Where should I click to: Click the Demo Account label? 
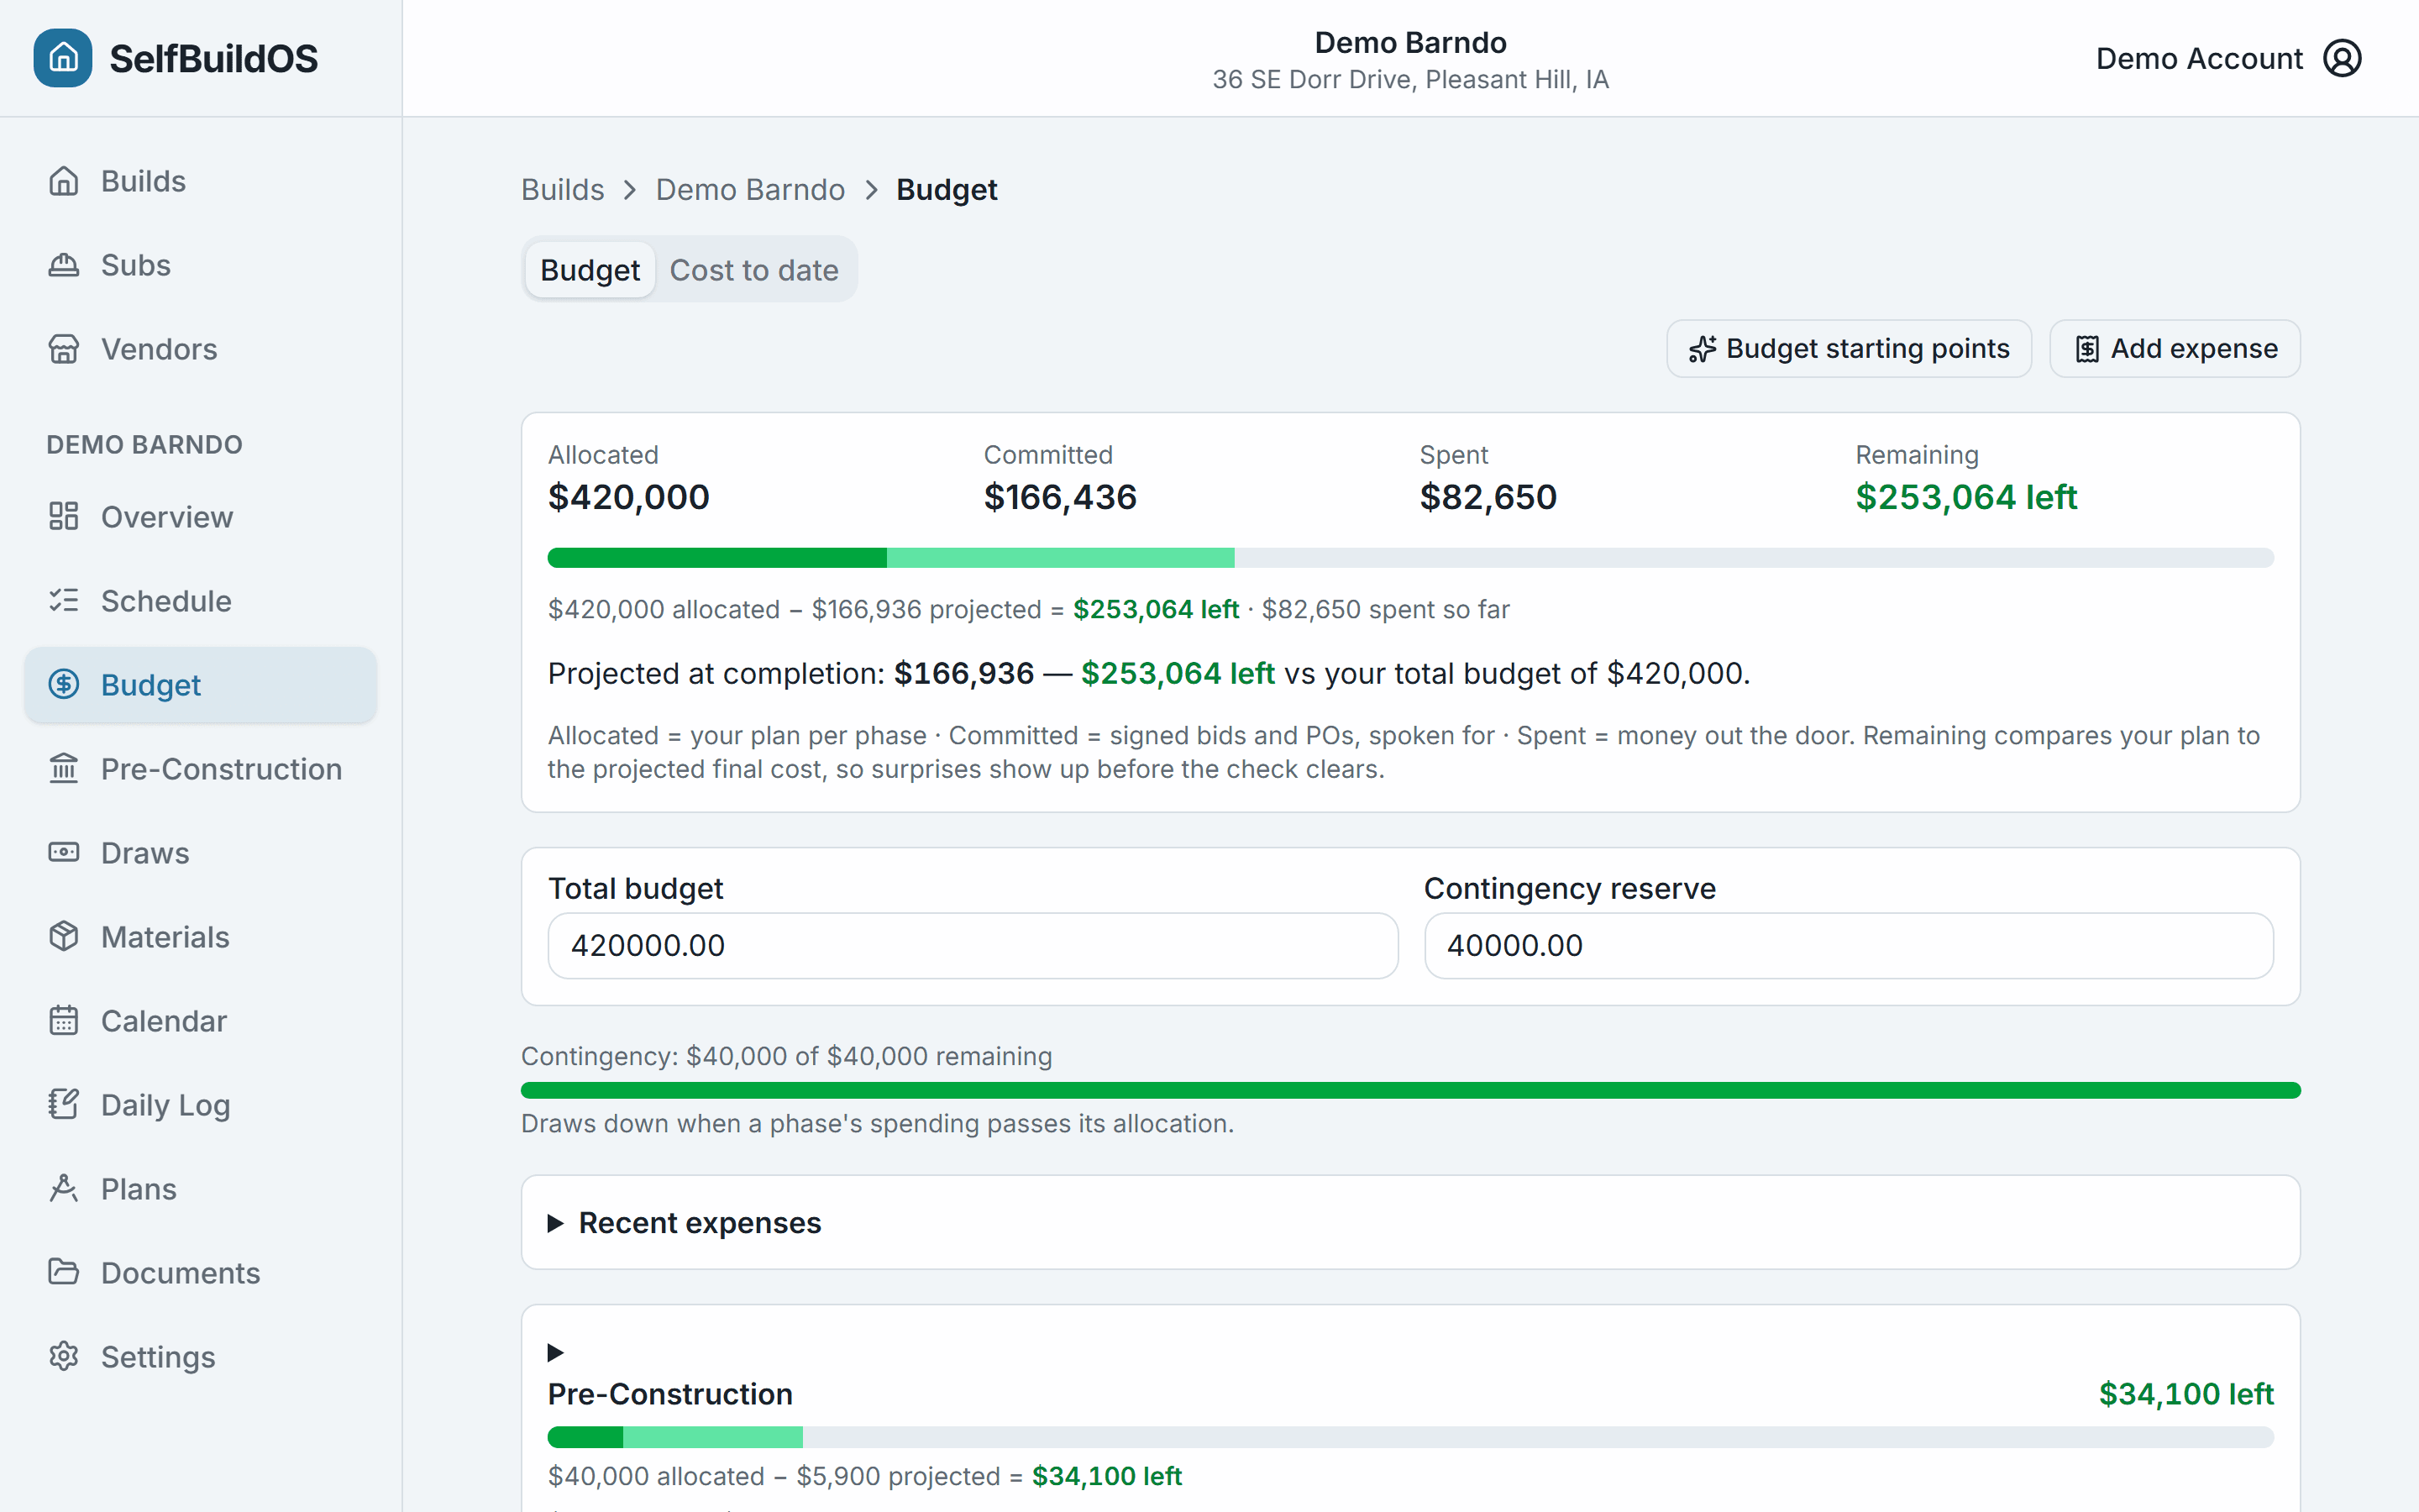pyautogui.click(x=2199, y=58)
